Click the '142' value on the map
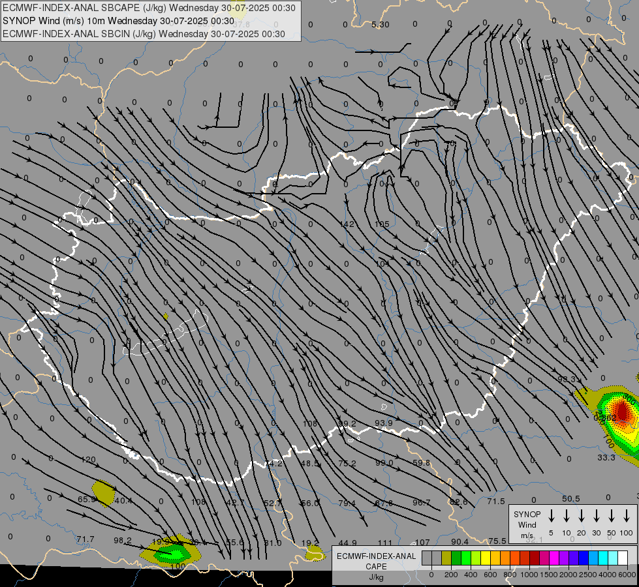 347,224
